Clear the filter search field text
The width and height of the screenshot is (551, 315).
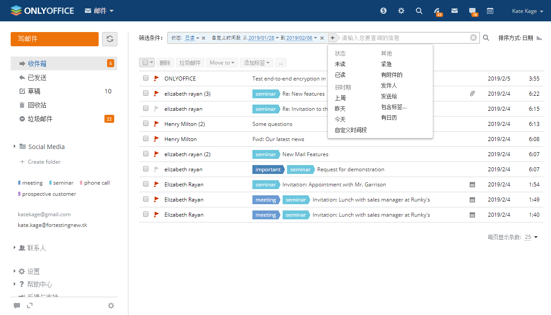[473, 38]
